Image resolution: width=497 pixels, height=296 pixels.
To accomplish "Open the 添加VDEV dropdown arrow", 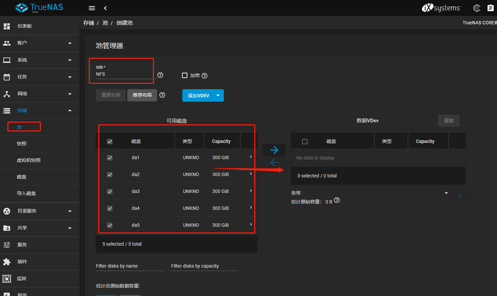I will [218, 96].
